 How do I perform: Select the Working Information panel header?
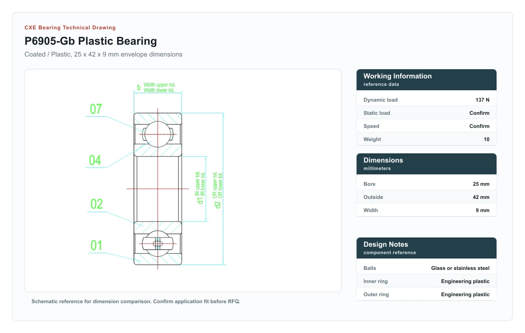pos(427,80)
